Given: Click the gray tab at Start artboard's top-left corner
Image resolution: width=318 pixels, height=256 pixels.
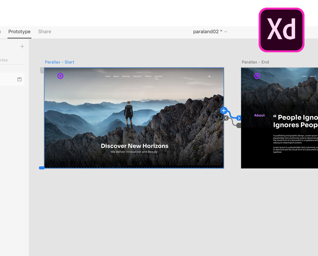Looking at the screenshot, I should point(42,70).
